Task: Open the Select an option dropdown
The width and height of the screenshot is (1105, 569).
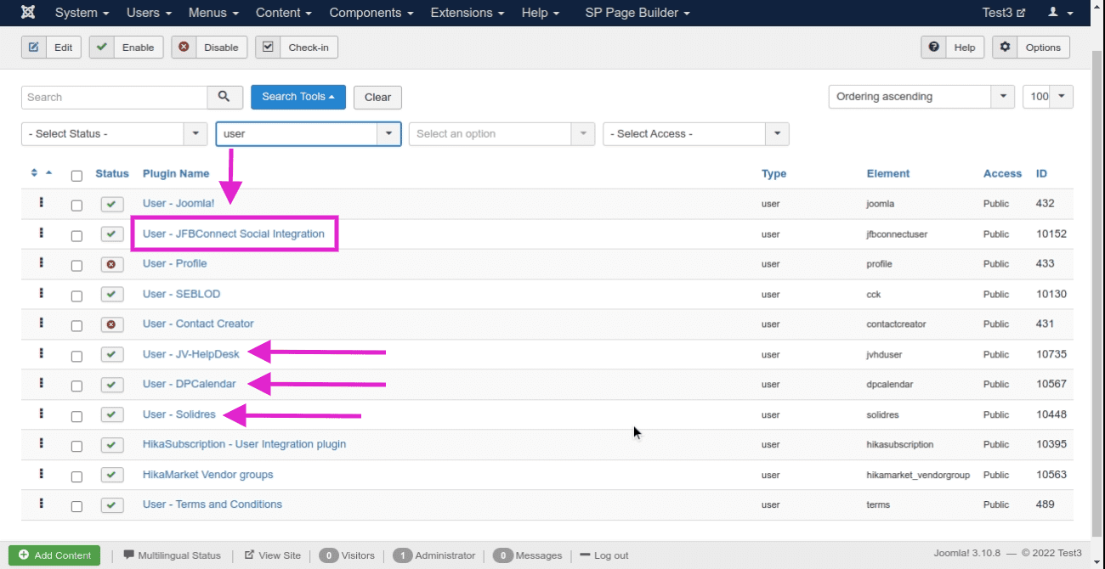Action: [x=502, y=134]
